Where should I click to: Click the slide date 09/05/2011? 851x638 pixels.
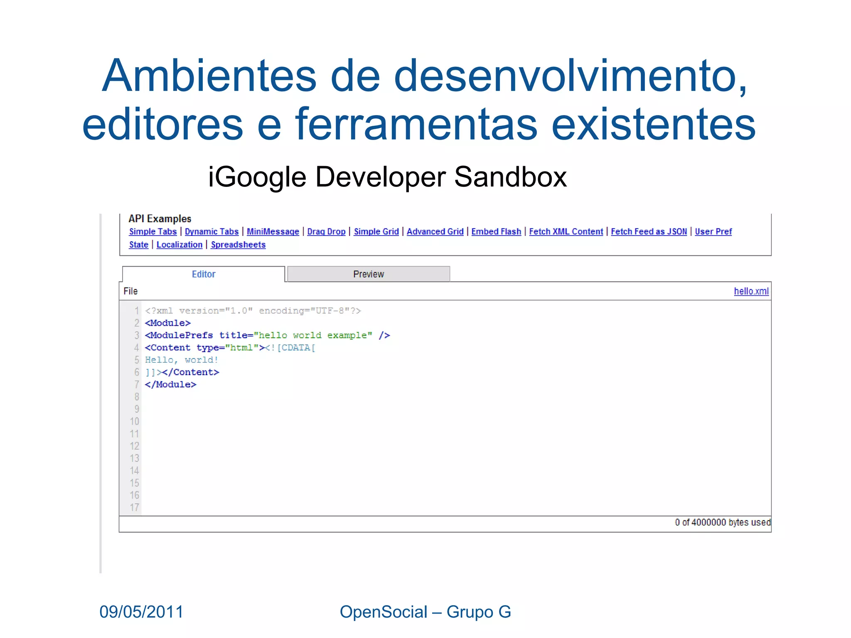[141, 612]
